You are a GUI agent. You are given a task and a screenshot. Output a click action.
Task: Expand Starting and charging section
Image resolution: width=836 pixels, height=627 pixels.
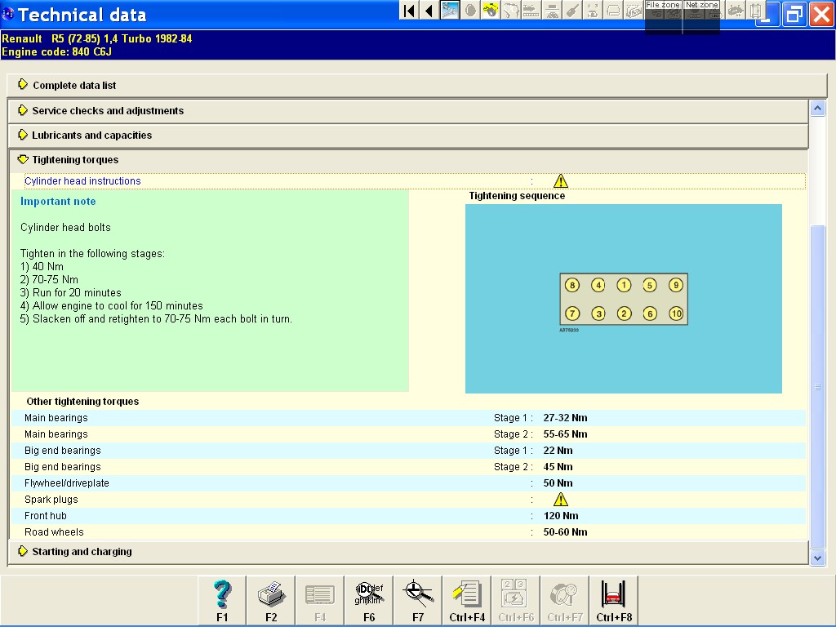click(408, 552)
